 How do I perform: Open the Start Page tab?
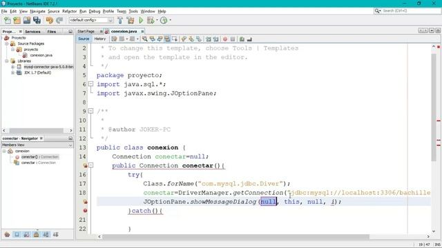click(x=86, y=32)
